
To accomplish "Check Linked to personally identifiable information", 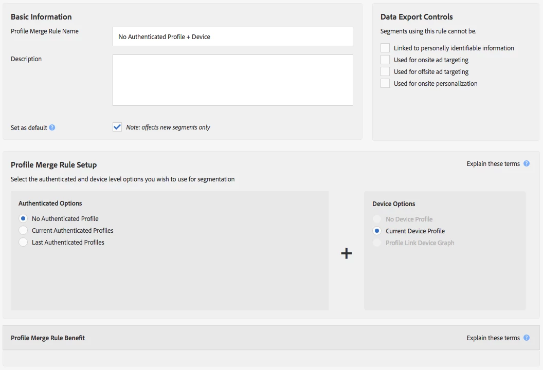I will tap(385, 48).
